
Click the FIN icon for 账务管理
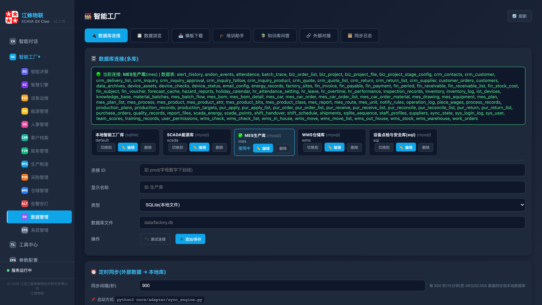pyautogui.click(x=25, y=151)
